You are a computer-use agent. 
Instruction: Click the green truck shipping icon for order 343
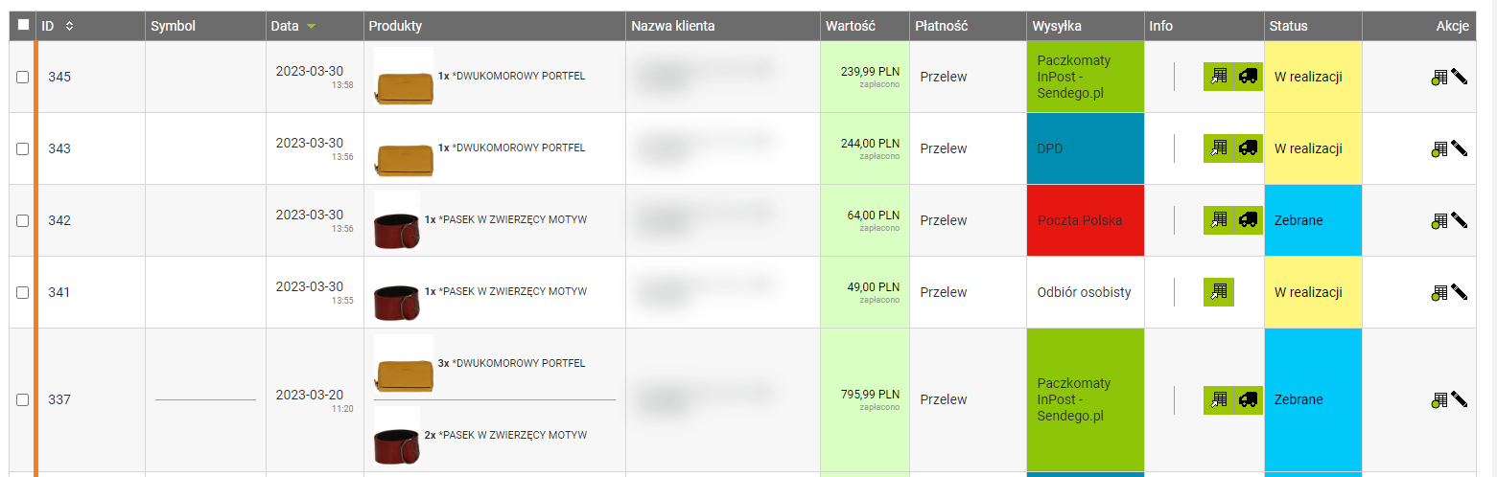[x=1249, y=148]
